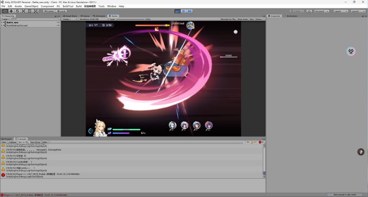Open the Layers dropdown
This screenshot has height=197, width=368.
340,11
